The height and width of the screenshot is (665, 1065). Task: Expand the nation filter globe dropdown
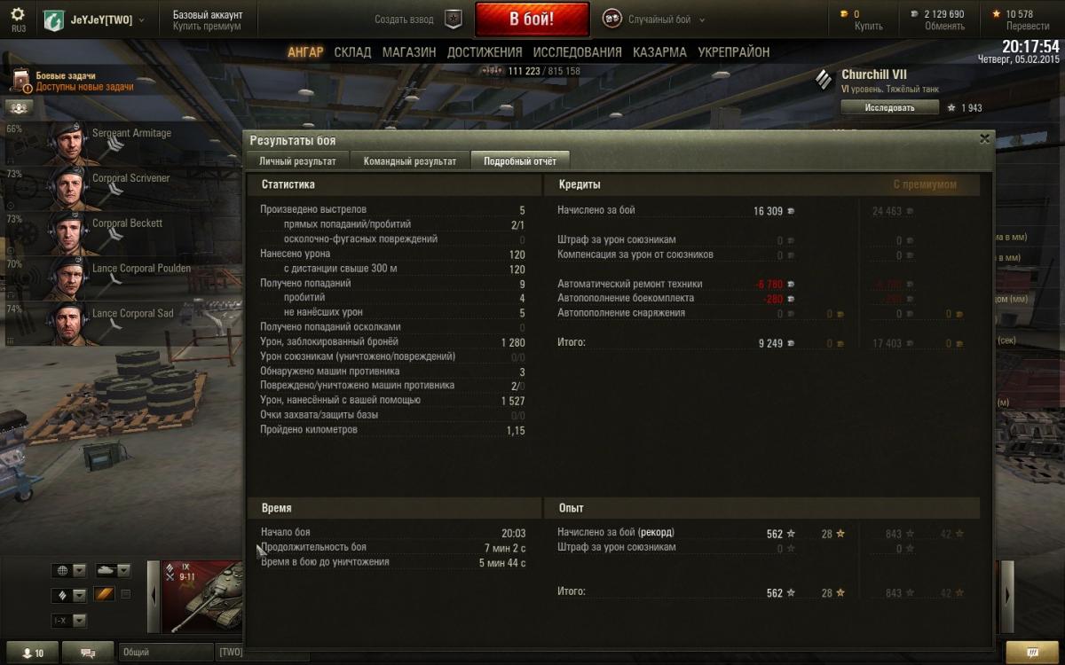click(x=70, y=570)
